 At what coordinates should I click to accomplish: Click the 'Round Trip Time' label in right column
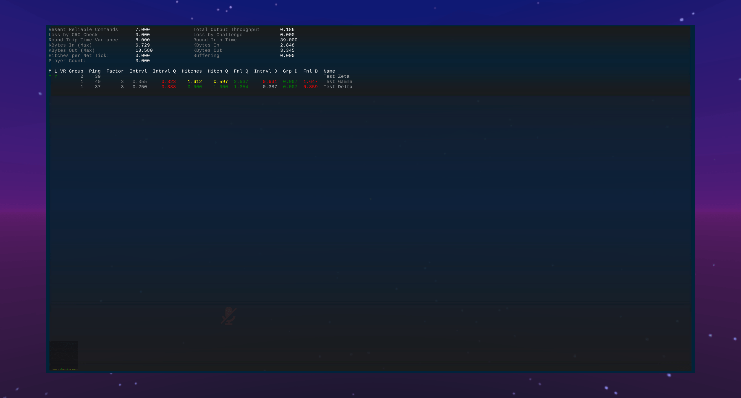click(x=215, y=40)
